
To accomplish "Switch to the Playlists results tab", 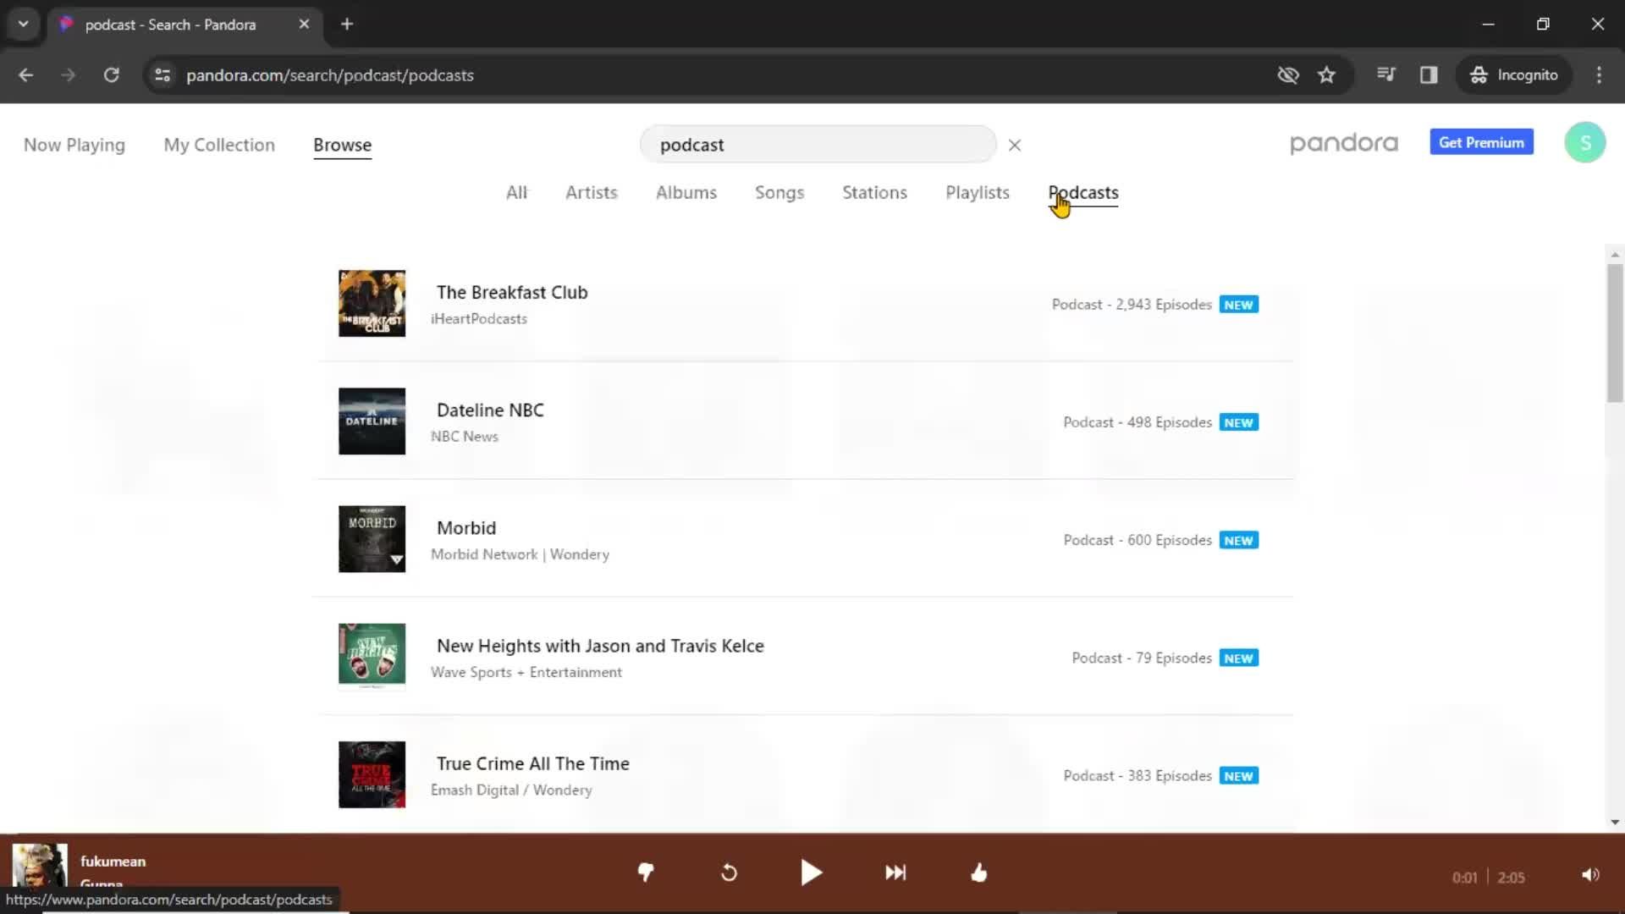I will 978,193.
